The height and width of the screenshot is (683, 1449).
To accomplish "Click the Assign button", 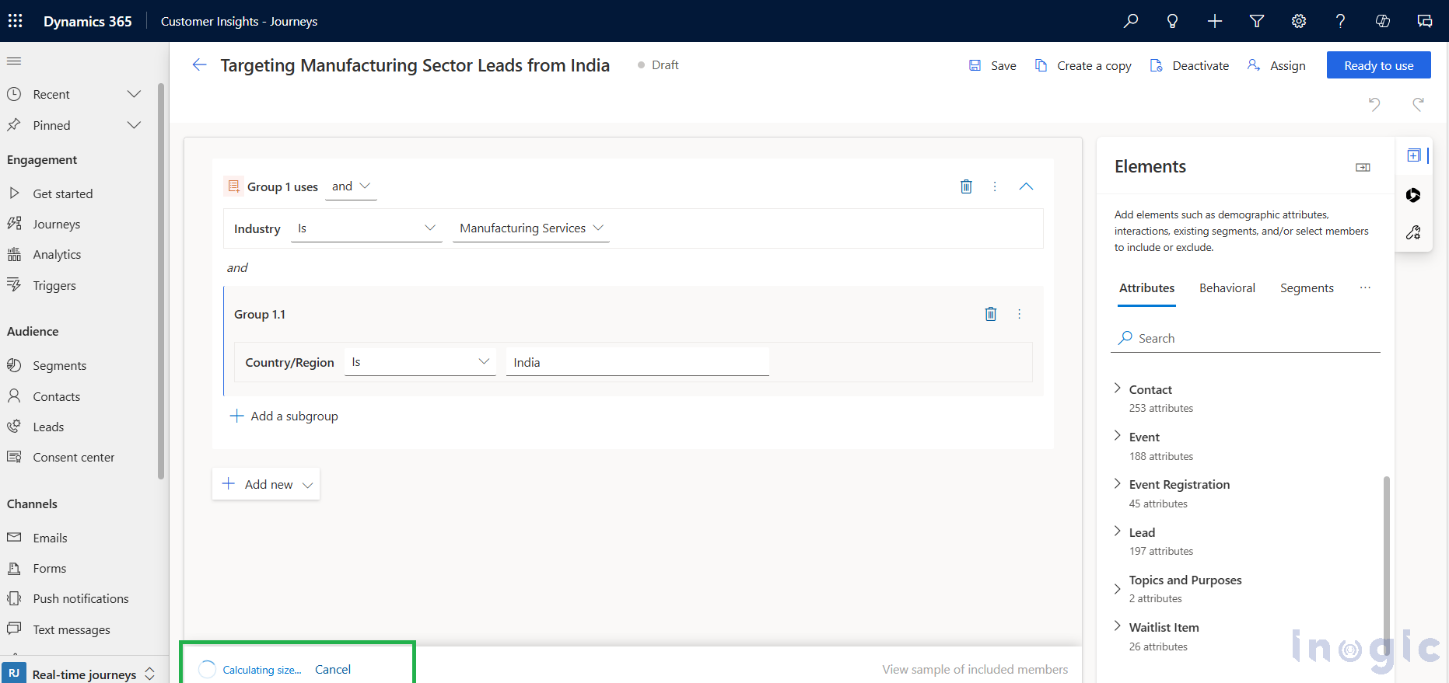I will click(x=1276, y=66).
